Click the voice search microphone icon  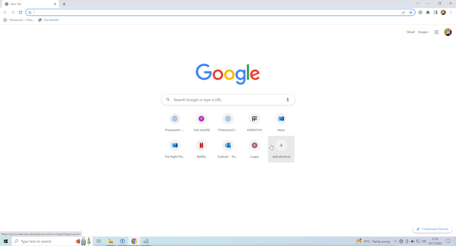(288, 100)
